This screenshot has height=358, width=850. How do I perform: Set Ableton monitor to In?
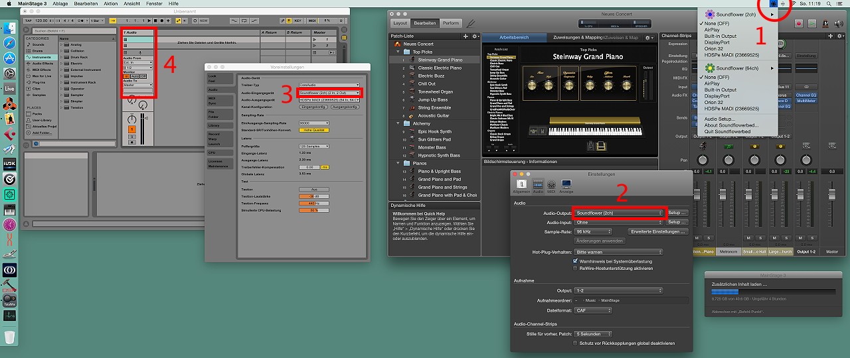click(x=127, y=76)
